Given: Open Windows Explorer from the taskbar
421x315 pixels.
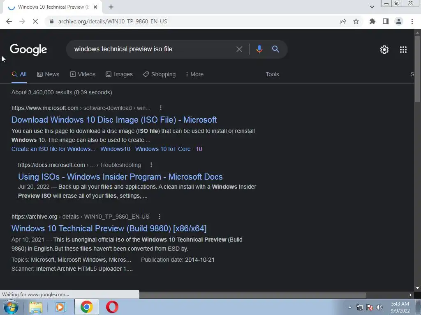Looking at the screenshot, I should [36, 307].
